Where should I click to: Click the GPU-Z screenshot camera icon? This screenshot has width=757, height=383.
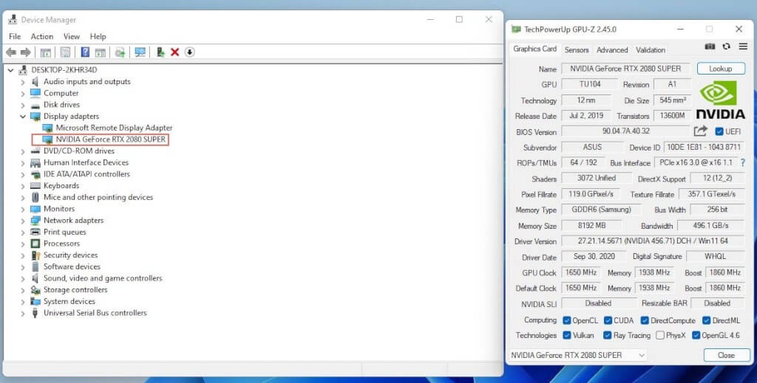coord(710,46)
